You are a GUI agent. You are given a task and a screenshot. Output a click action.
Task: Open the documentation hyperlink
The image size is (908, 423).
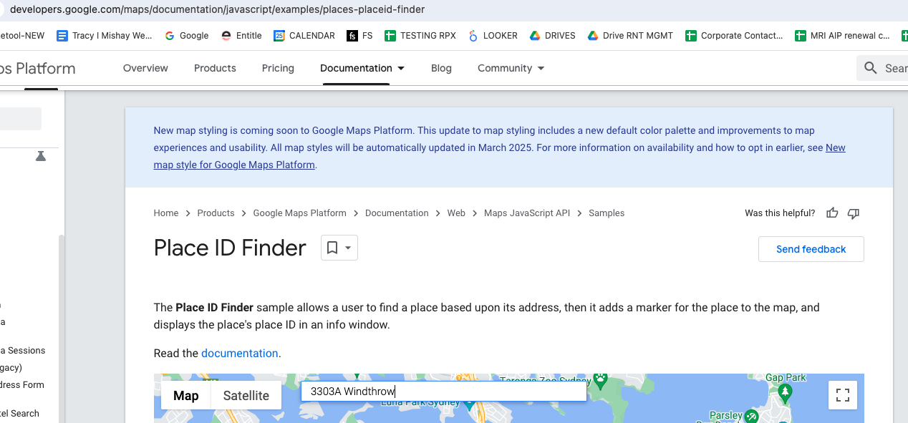[239, 354]
